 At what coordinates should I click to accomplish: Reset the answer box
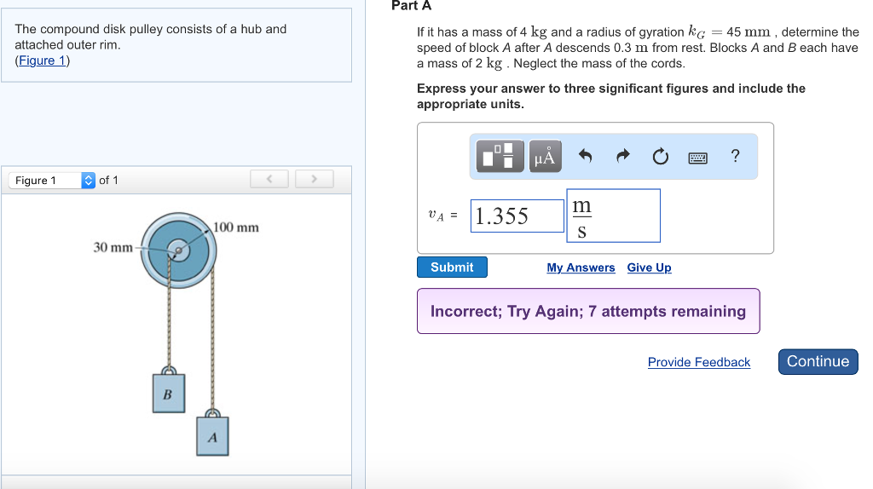point(661,156)
